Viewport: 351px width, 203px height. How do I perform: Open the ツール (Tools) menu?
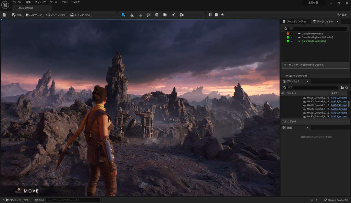pyautogui.click(x=53, y=2)
